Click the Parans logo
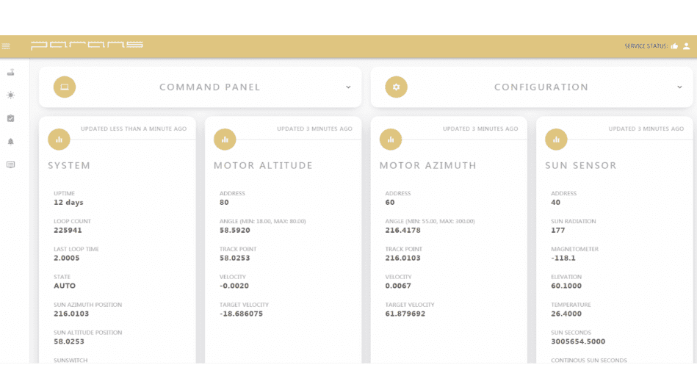Image resolution: width=697 pixels, height=387 pixels. pyautogui.click(x=87, y=46)
